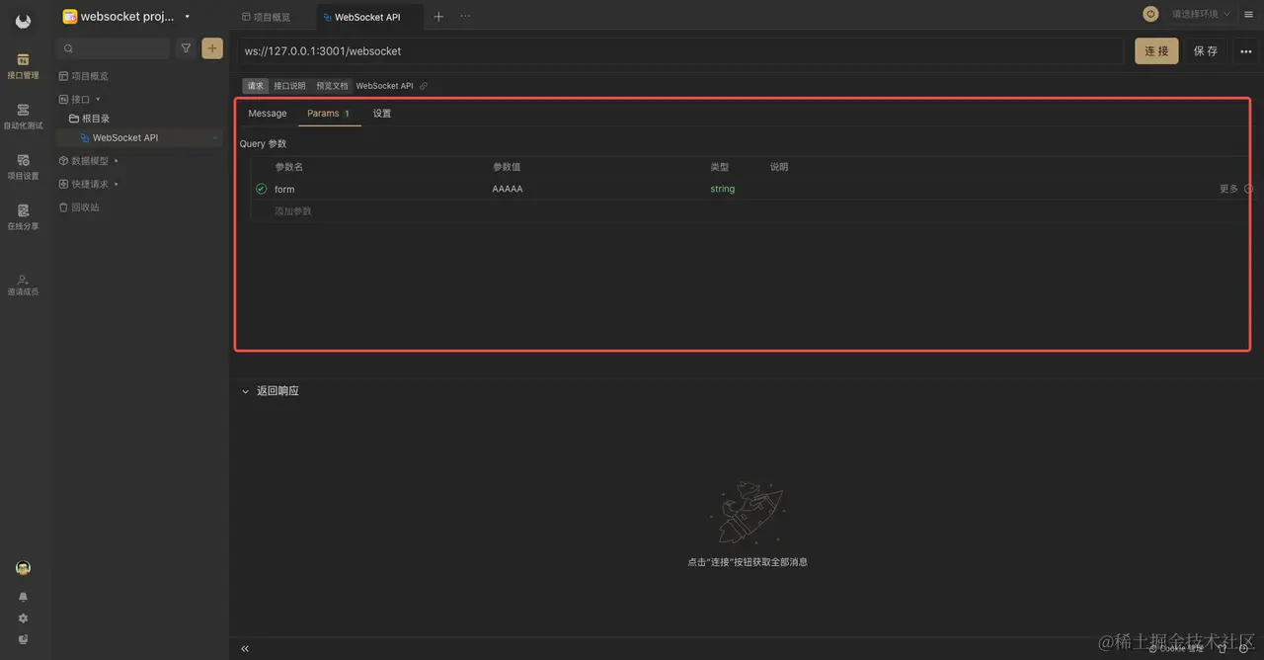Open the 在线分享 panel
This screenshot has height=660, width=1264.
pyautogui.click(x=23, y=217)
